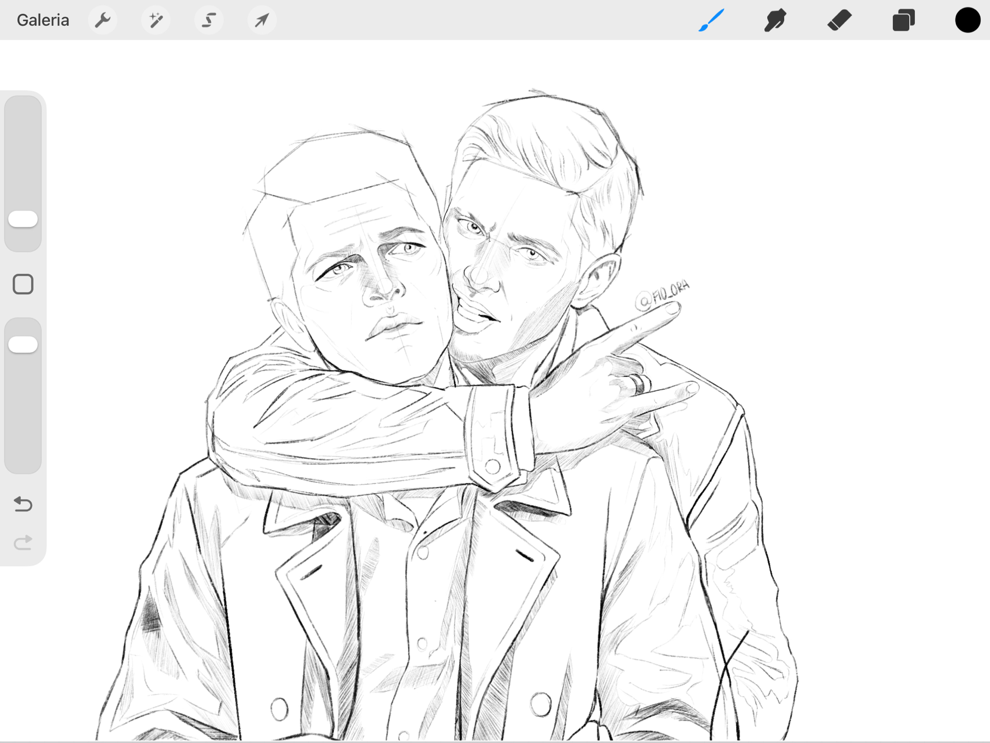Click the cuff button on jacket sleeve
Screen dimensions: 990x743
492,466
